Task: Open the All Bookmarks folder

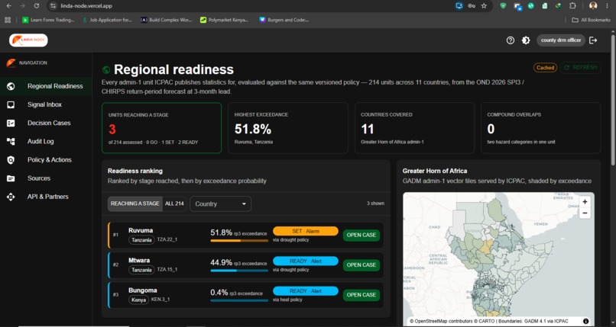Action: tap(591, 20)
